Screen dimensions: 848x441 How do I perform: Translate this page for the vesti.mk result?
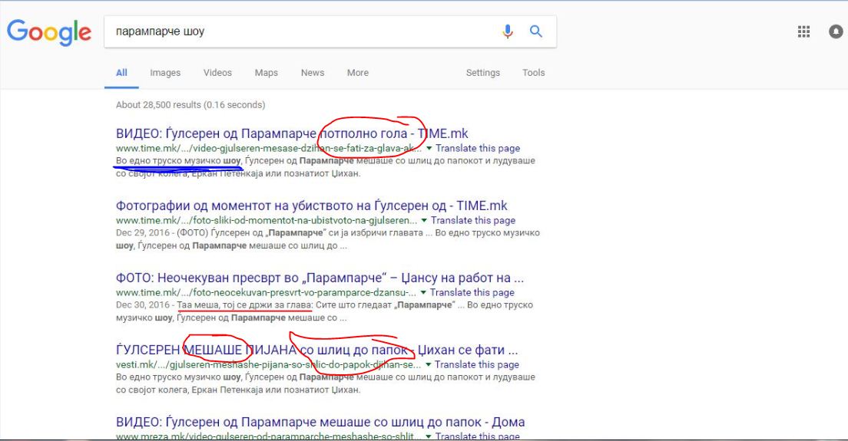(476, 365)
